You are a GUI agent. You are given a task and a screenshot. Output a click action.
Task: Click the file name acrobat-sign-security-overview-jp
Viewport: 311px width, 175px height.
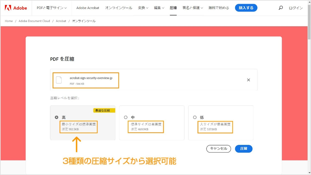click(x=91, y=78)
